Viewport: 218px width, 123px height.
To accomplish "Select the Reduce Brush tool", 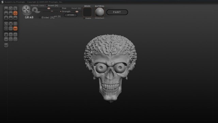I will coord(6,24).
